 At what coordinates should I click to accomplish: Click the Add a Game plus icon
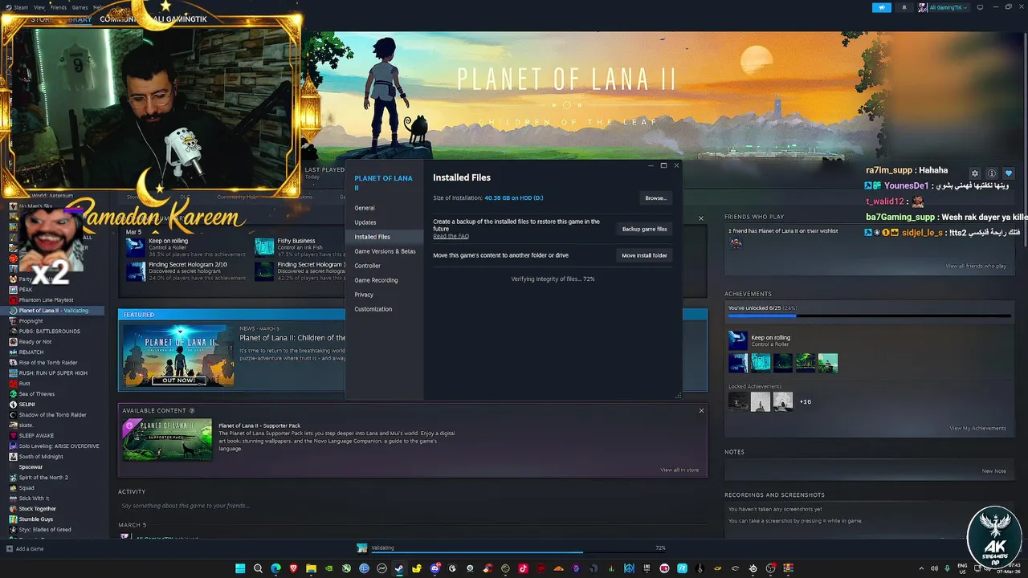click(x=10, y=548)
